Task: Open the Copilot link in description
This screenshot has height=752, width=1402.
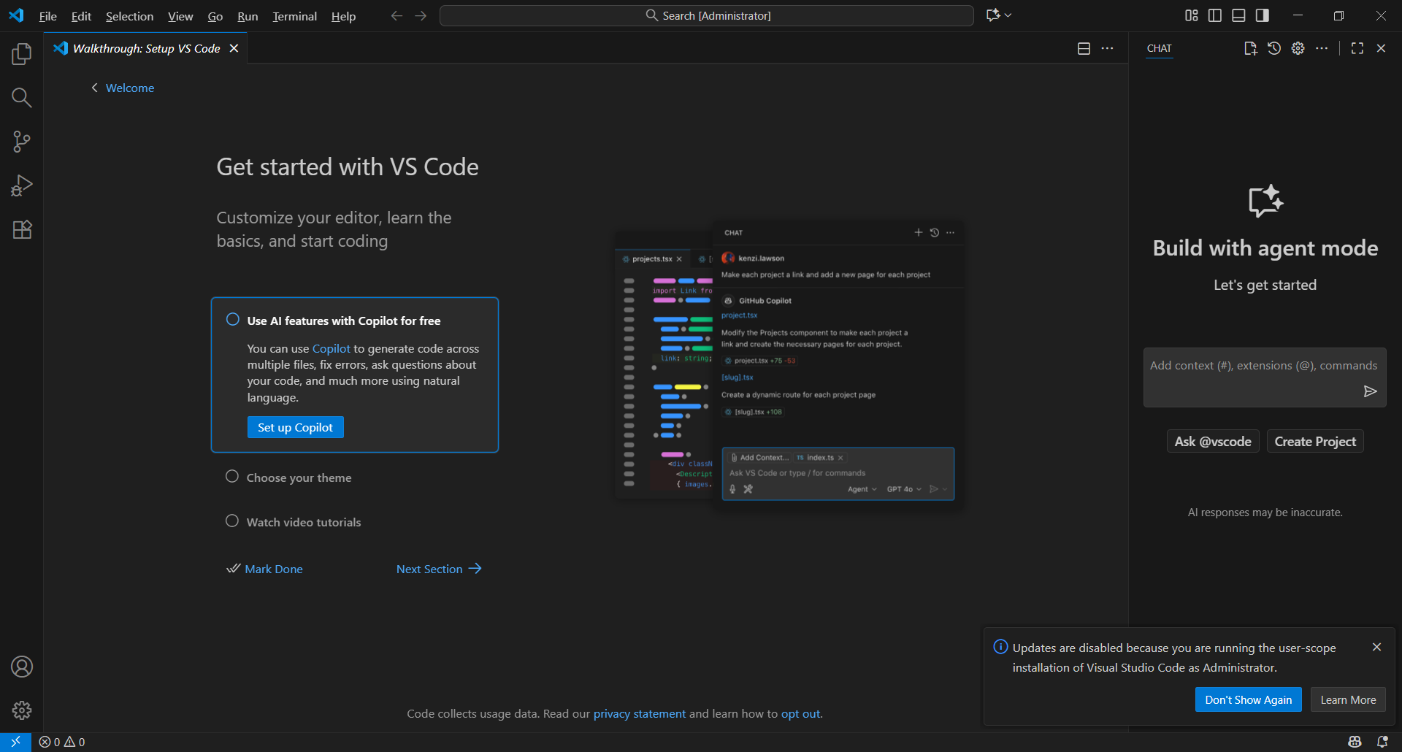Action: click(332, 348)
